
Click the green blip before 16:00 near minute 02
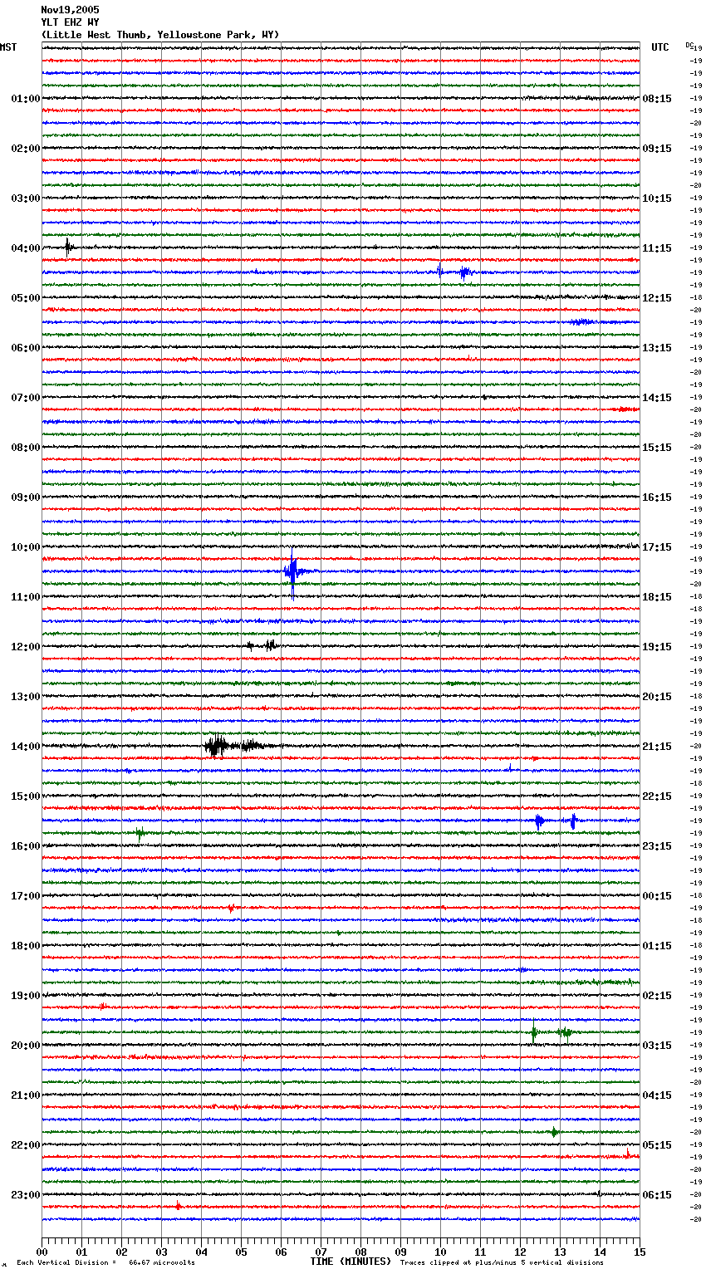(140, 833)
